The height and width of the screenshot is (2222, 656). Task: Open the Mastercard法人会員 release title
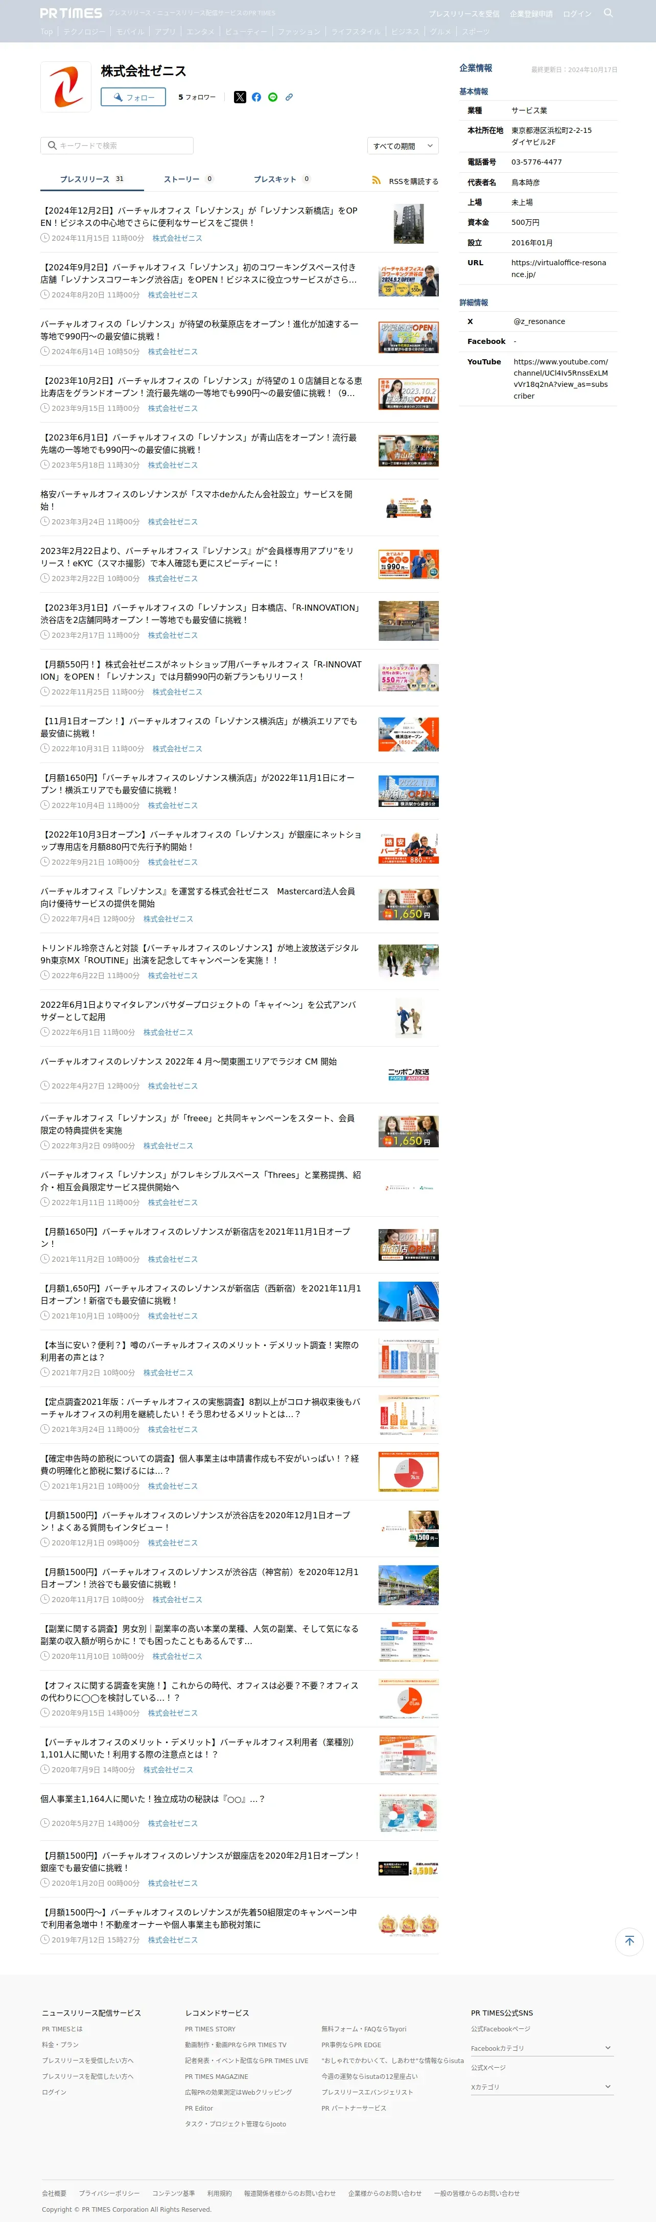(197, 897)
